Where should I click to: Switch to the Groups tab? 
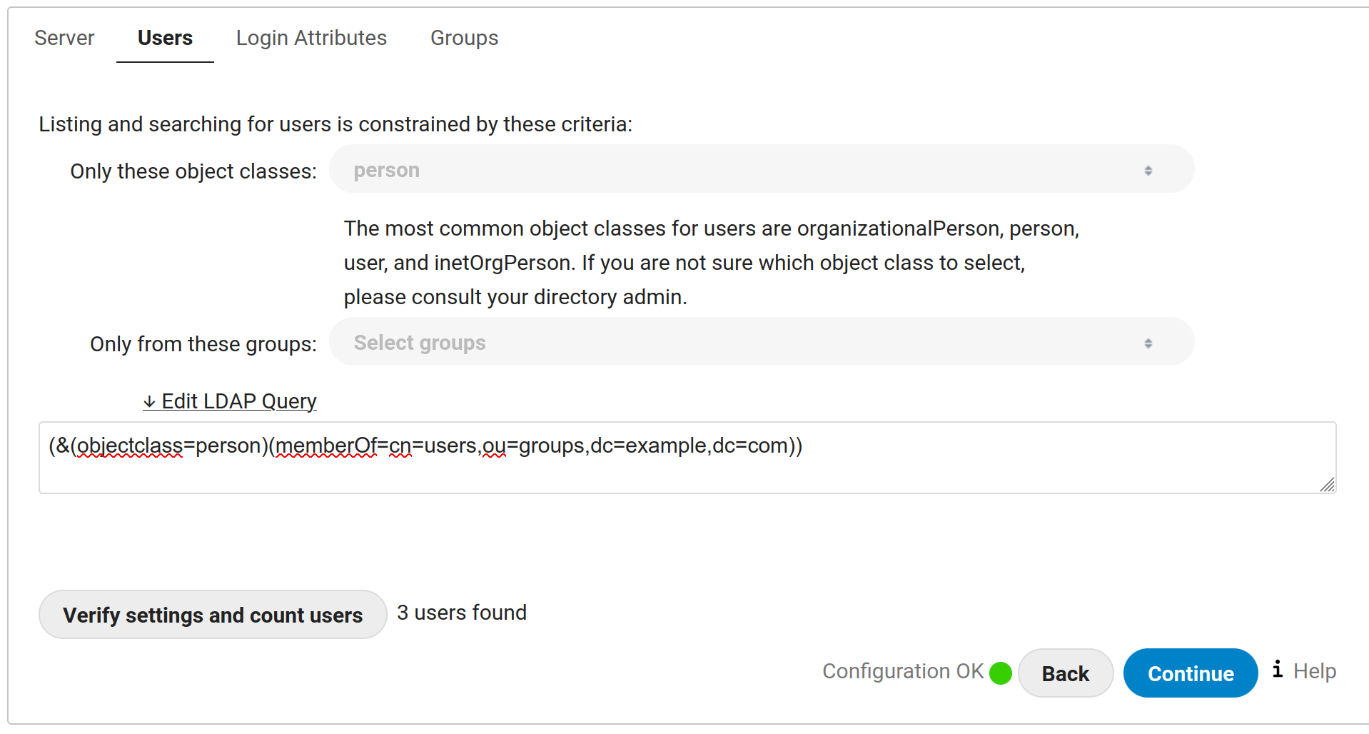(x=464, y=38)
